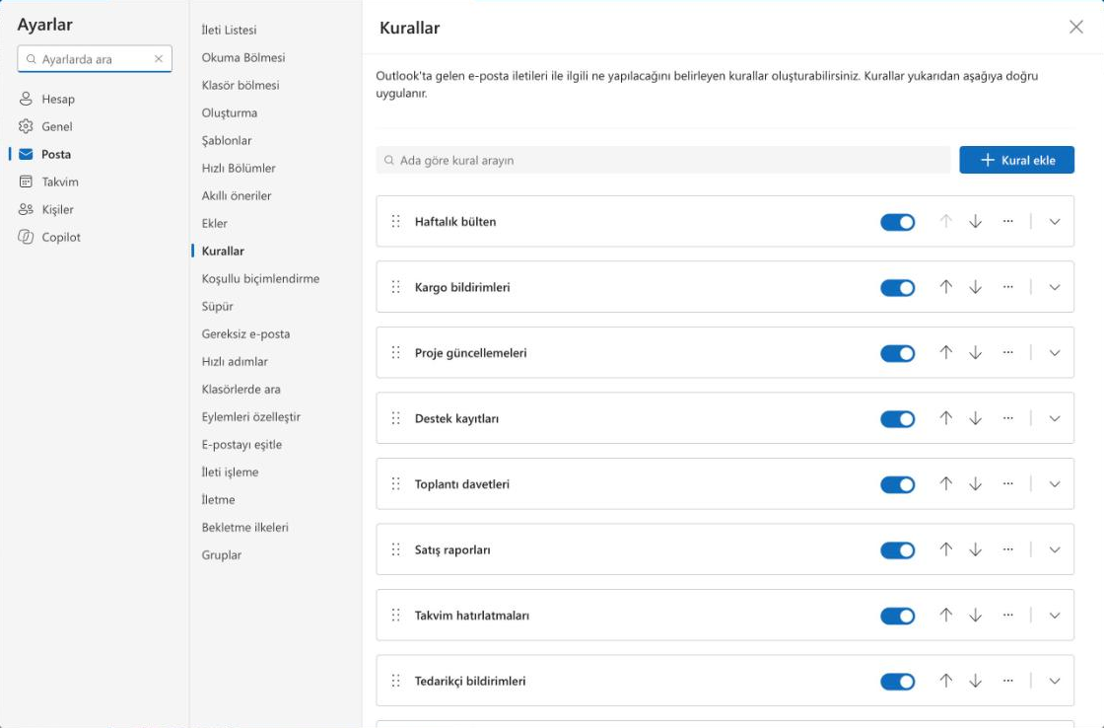Open more options for Tedarikçi bildirimleri rule

[1007, 680]
